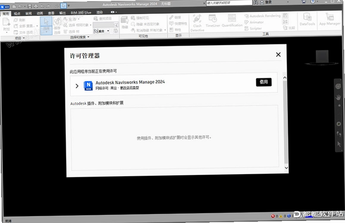345x223 pixels.
Task: Switch to the BIM 360 Glue tab
Action: coord(81,13)
